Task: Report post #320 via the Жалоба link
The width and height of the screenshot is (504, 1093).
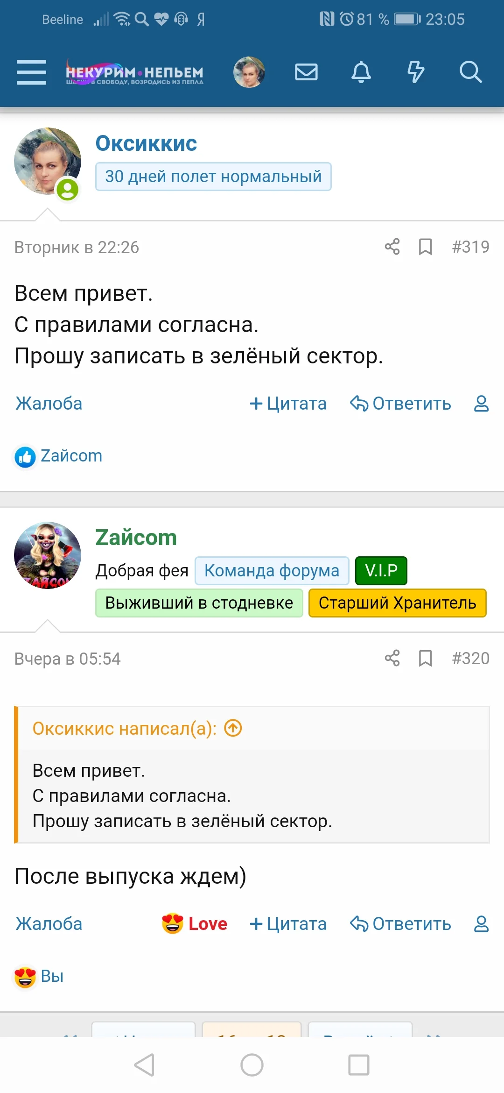Action: (x=49, y=923)
